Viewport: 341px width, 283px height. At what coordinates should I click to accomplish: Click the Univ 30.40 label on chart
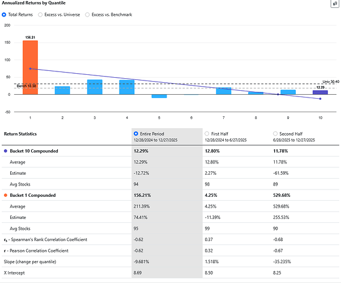[331, 82]
